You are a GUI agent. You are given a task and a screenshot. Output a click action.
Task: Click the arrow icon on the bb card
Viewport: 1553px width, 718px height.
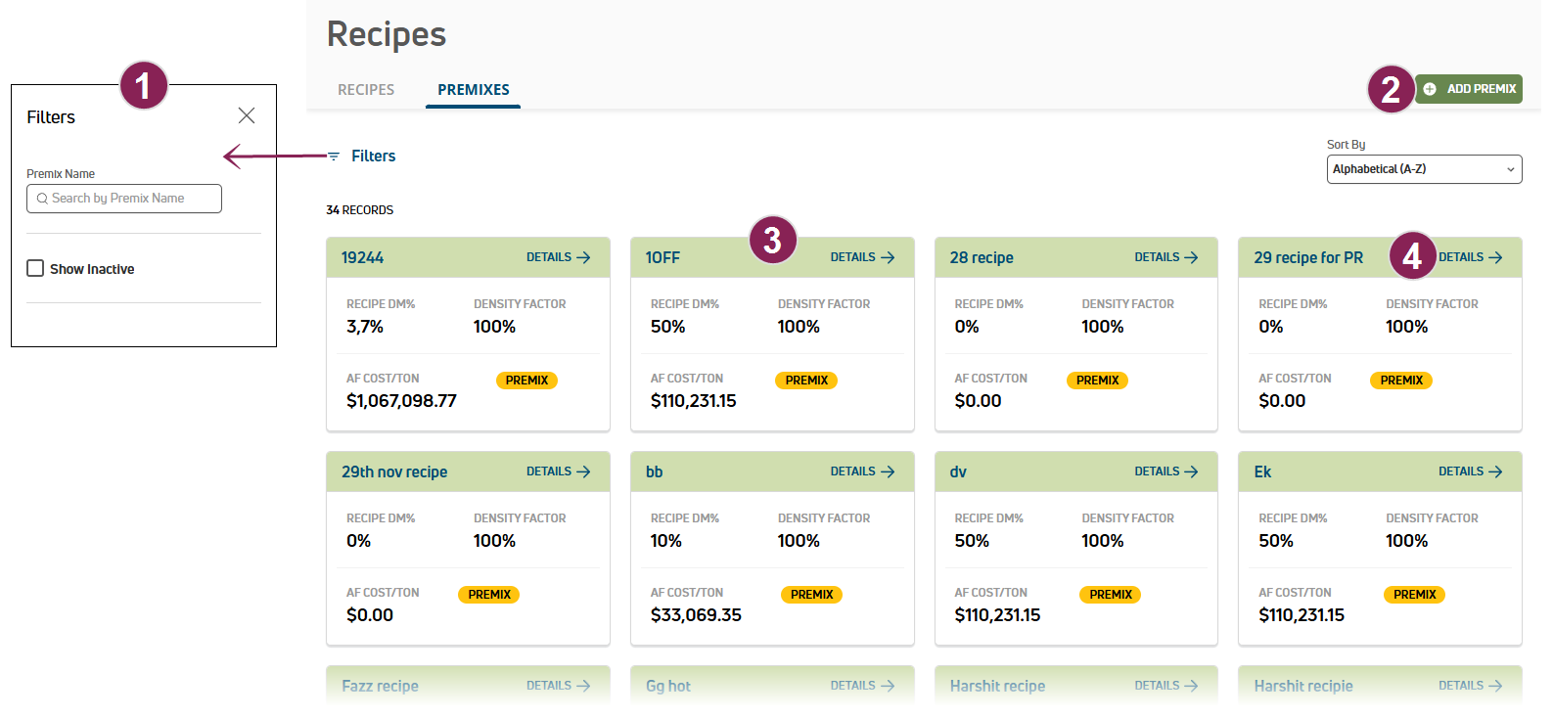coord(889,472)
